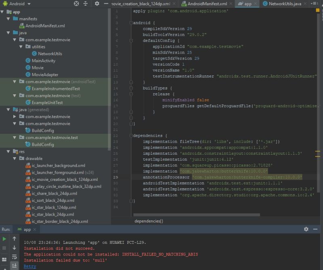Select ic_star_black_124dp.xml file
The image size is (323, 270).
(x=51, y=208)
